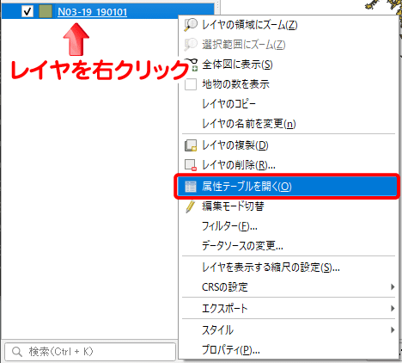Expand the エクスポート submenu arrow
Screen dimensions: 402x363
click(393, 308)
